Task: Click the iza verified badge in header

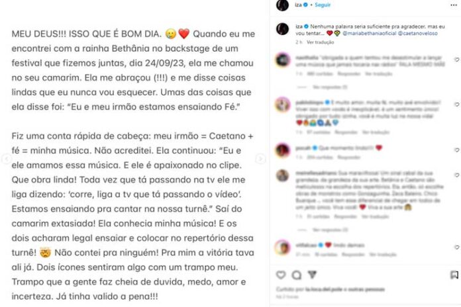Action: coord(305,5)
